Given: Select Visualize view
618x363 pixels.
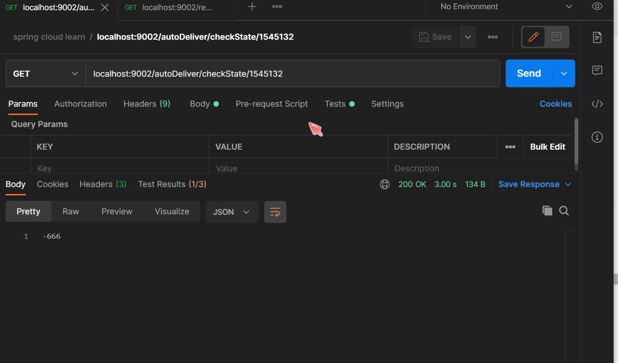Looking at the screenshot, I should click(x=172, y=212).
